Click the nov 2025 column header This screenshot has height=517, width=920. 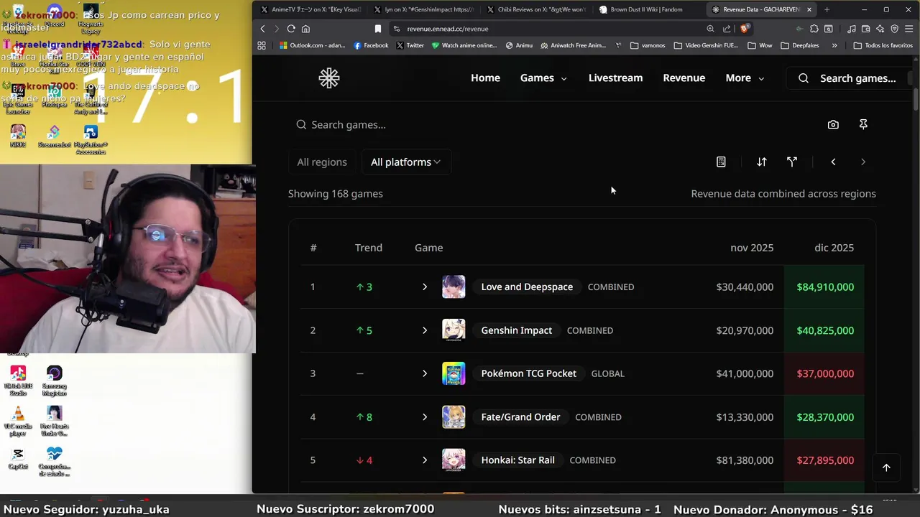[752, 248]
